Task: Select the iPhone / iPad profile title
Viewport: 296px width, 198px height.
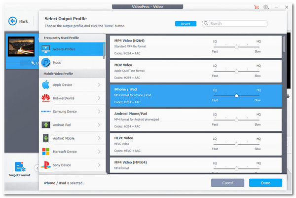Action: click(125, 89)
